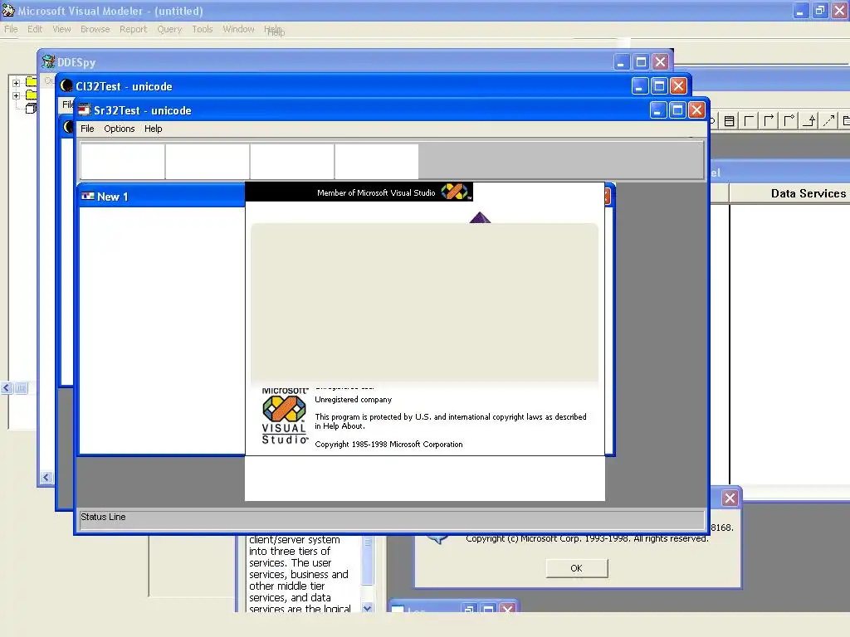Image resolution: width=850 pixels, height=637 pixels.
Task: Click the documentation pane scroll-down arrow
Action: pos(368,608)
